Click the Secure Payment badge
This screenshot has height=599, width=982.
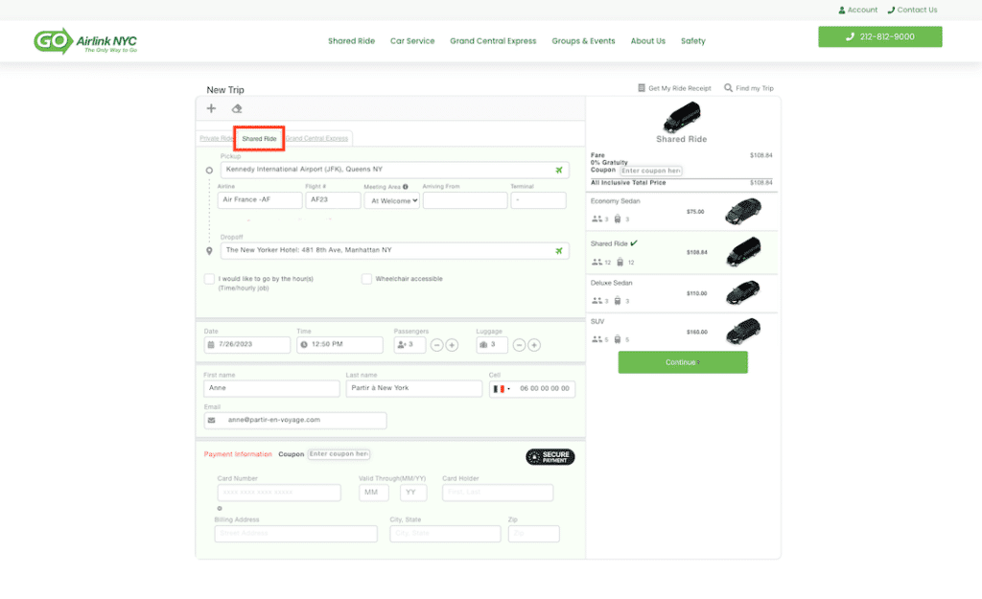550,457
